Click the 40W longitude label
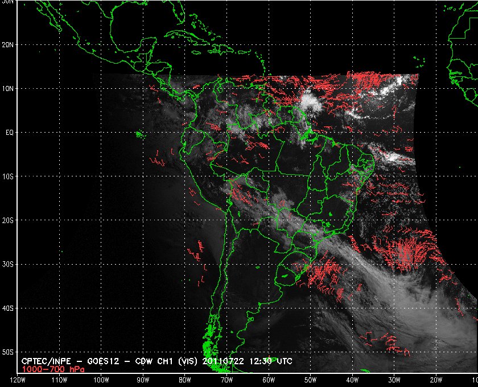Image resolution: width=478 pixels, height=387 pixels. pyautogui.click(x=352, y=380)
